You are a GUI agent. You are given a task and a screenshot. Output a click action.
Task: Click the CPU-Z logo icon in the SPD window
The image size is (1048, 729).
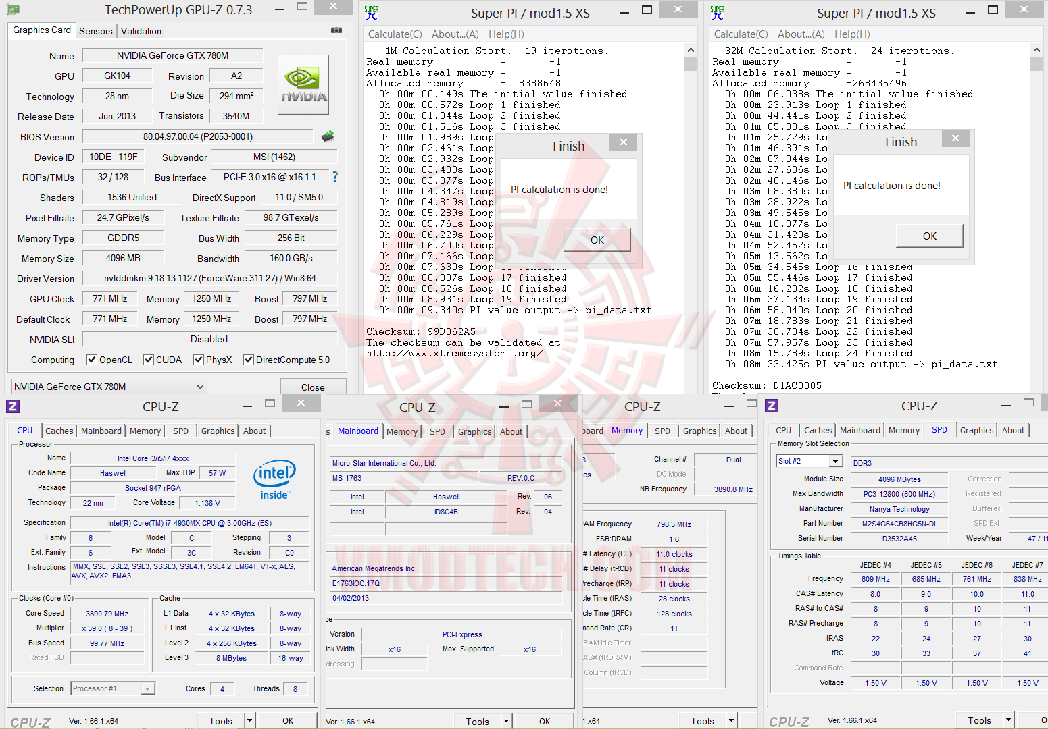[x=772, y=406]
